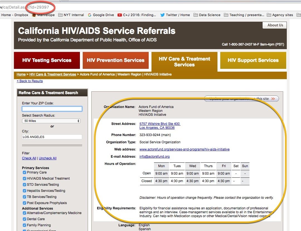Uncheck Hepatitis Services/Testing checkbox
This screenshot has height=231, width=301.
pyautogui.click(x=25, y=191)
